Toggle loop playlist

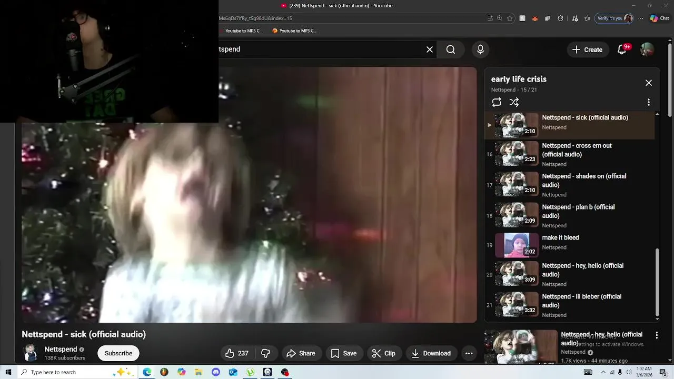[497, 102]
